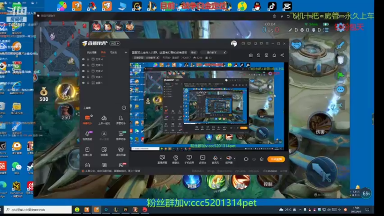The width and height of the screenshot is (384, 216).
Task: Open the download-arrow toolbox tool
Action: (x=104, y=135)
